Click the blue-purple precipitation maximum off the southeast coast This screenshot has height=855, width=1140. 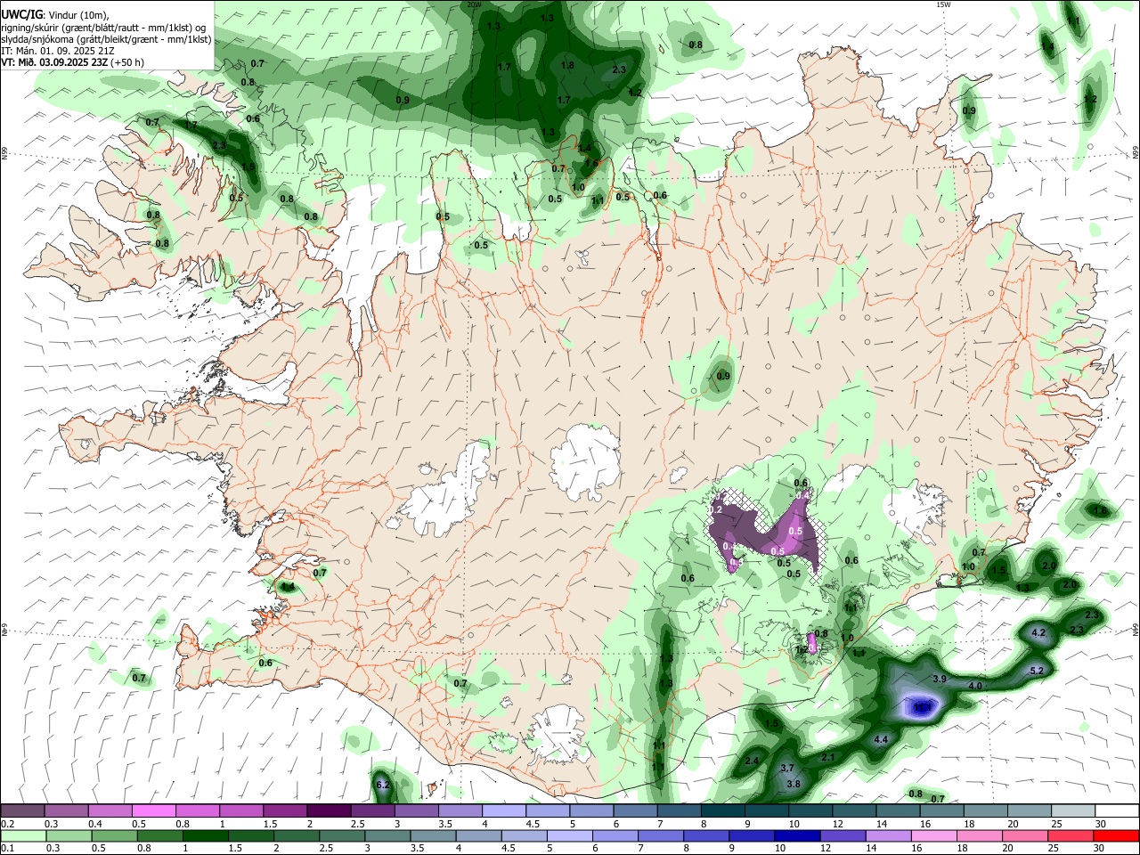922,707
